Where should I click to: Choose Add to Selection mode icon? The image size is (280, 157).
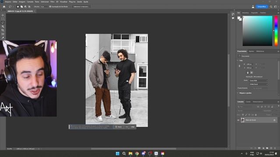(x=21, y=7)
